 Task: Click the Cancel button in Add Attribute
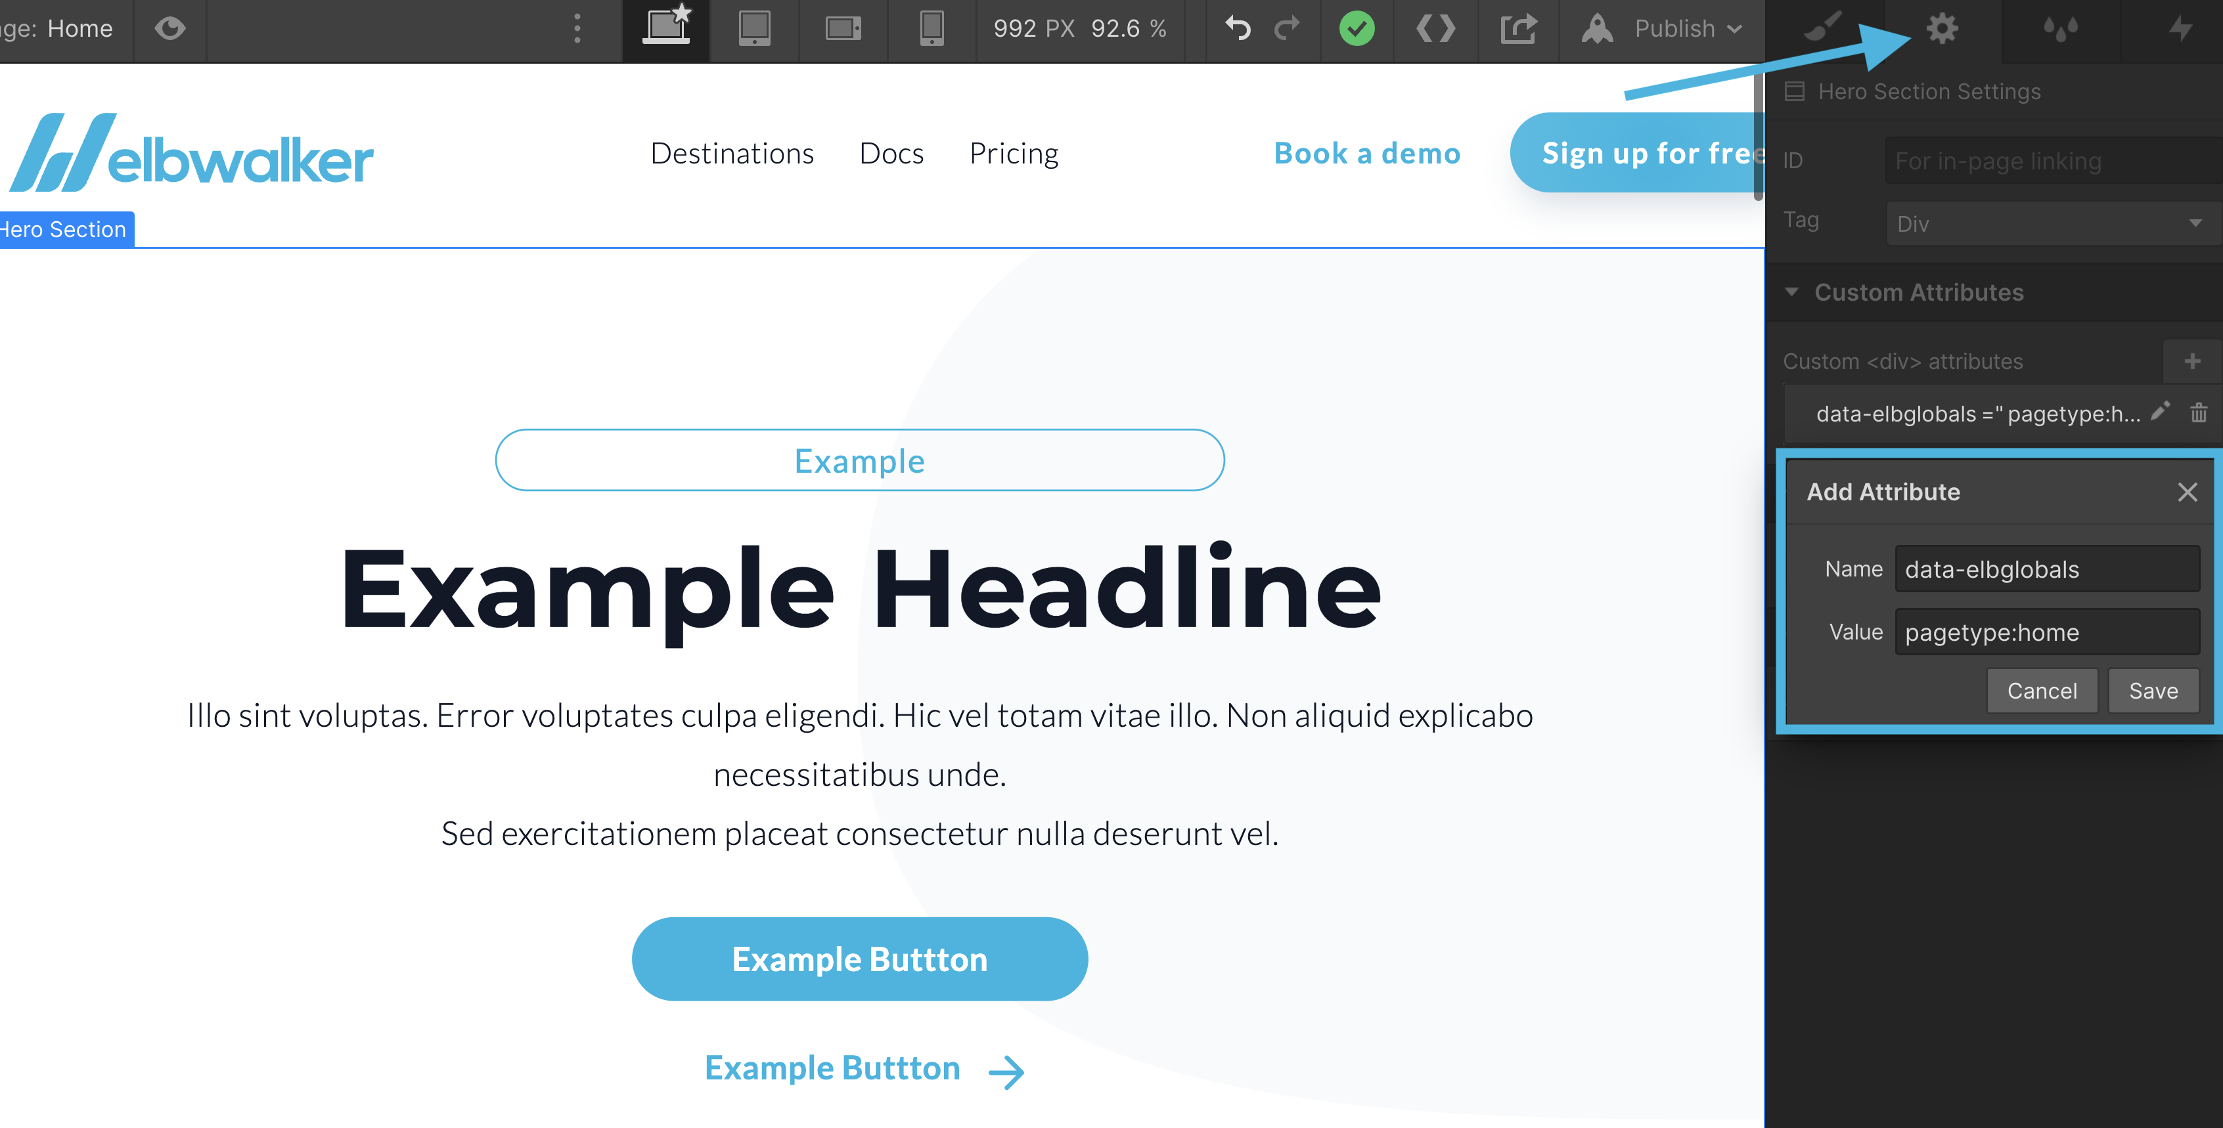[x=2042, y=691]
